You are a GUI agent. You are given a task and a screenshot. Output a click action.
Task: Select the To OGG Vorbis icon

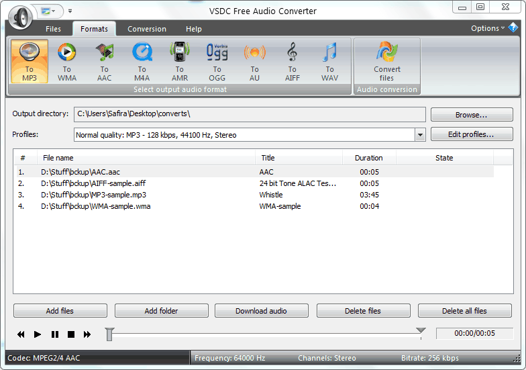217,61
